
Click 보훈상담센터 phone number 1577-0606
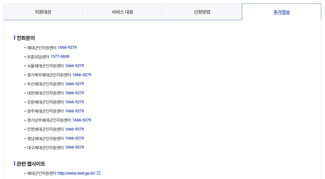click(x=60, y=57)
